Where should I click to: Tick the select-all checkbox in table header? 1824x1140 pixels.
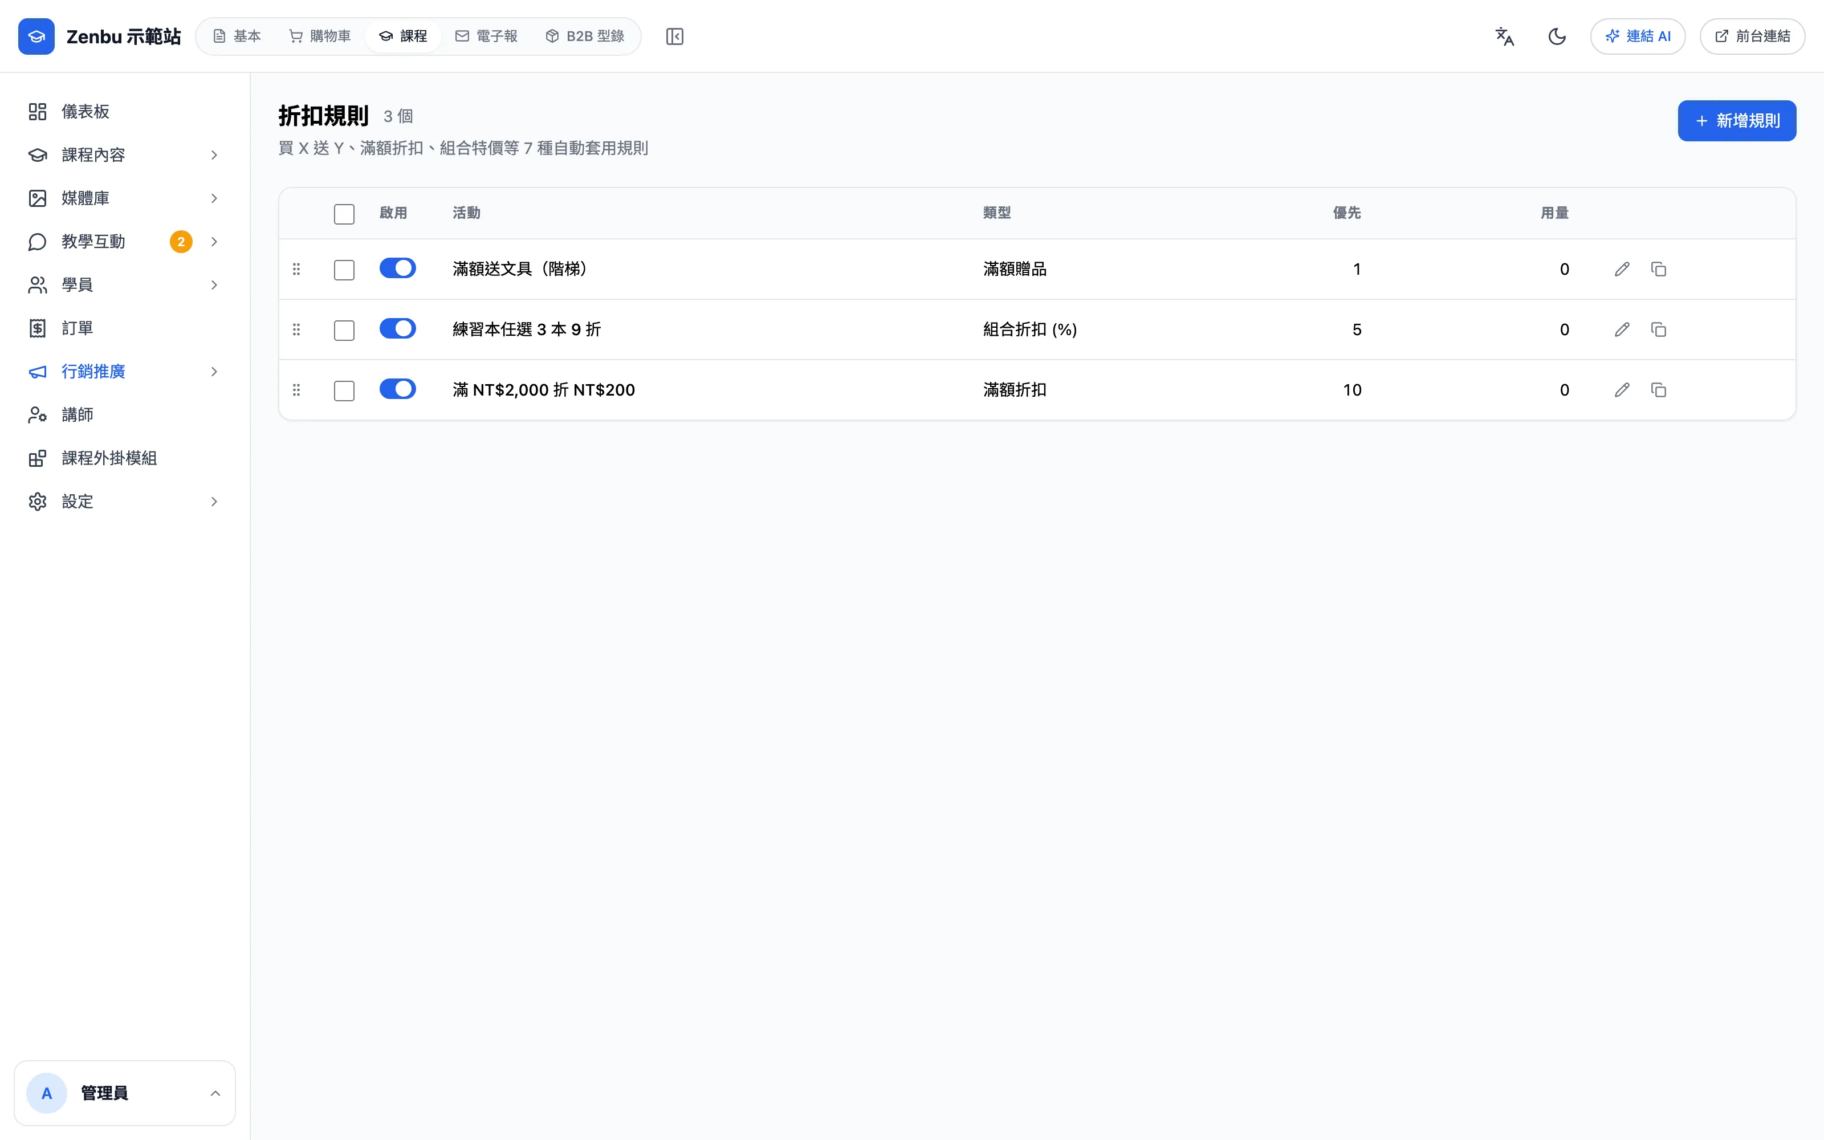344,214
